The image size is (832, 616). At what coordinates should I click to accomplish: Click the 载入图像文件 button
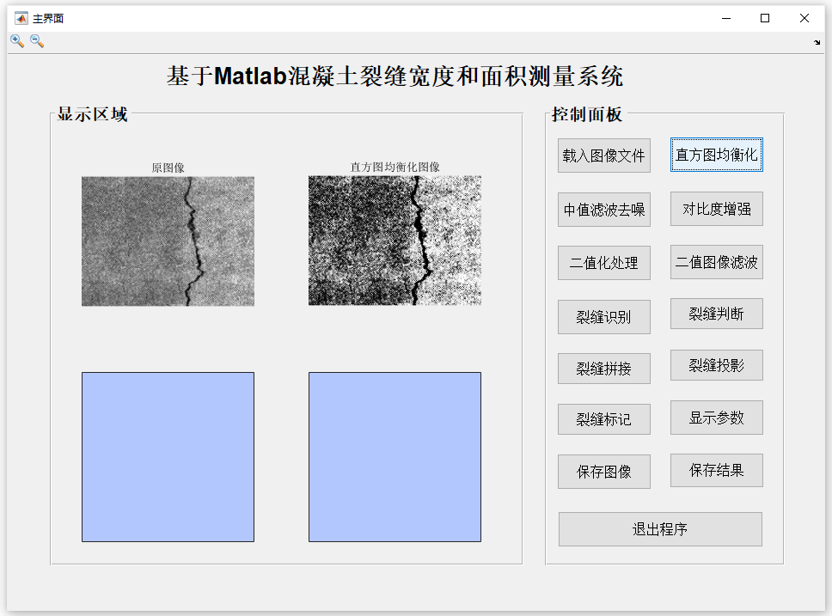tap(604, 156)
